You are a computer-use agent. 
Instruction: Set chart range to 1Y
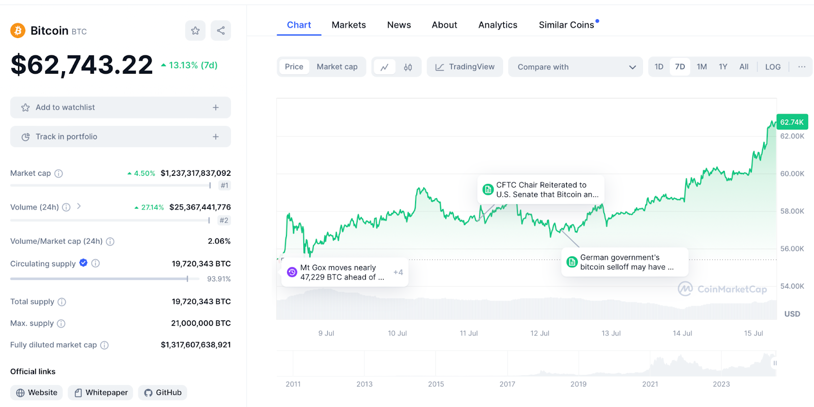click(x=723, y=67)
